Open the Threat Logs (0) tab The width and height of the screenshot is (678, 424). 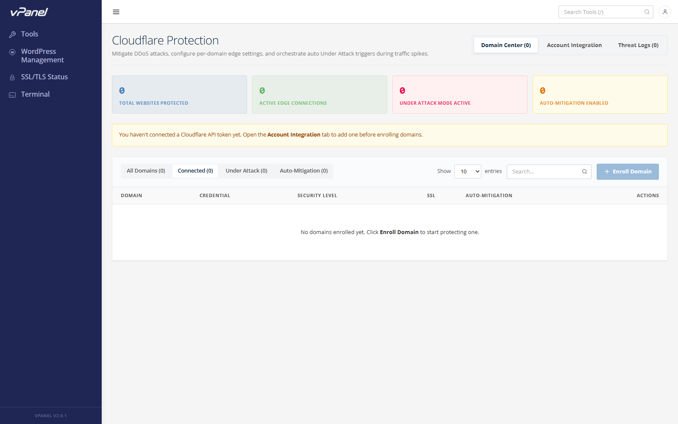click(x=638, y=45)
